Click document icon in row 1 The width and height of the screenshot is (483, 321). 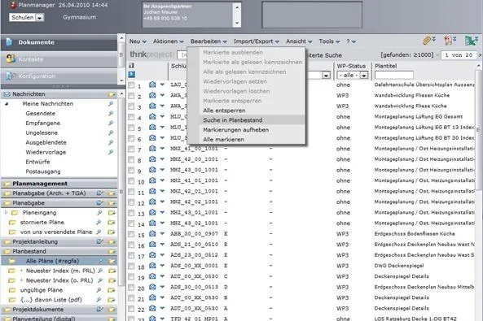coord(152,85)
